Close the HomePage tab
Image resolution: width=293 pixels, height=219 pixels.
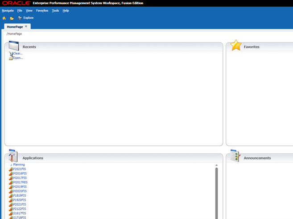26,26
